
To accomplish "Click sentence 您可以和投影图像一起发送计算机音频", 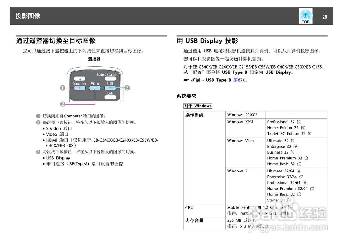I will pyautogui.click(x=224, y=59).
